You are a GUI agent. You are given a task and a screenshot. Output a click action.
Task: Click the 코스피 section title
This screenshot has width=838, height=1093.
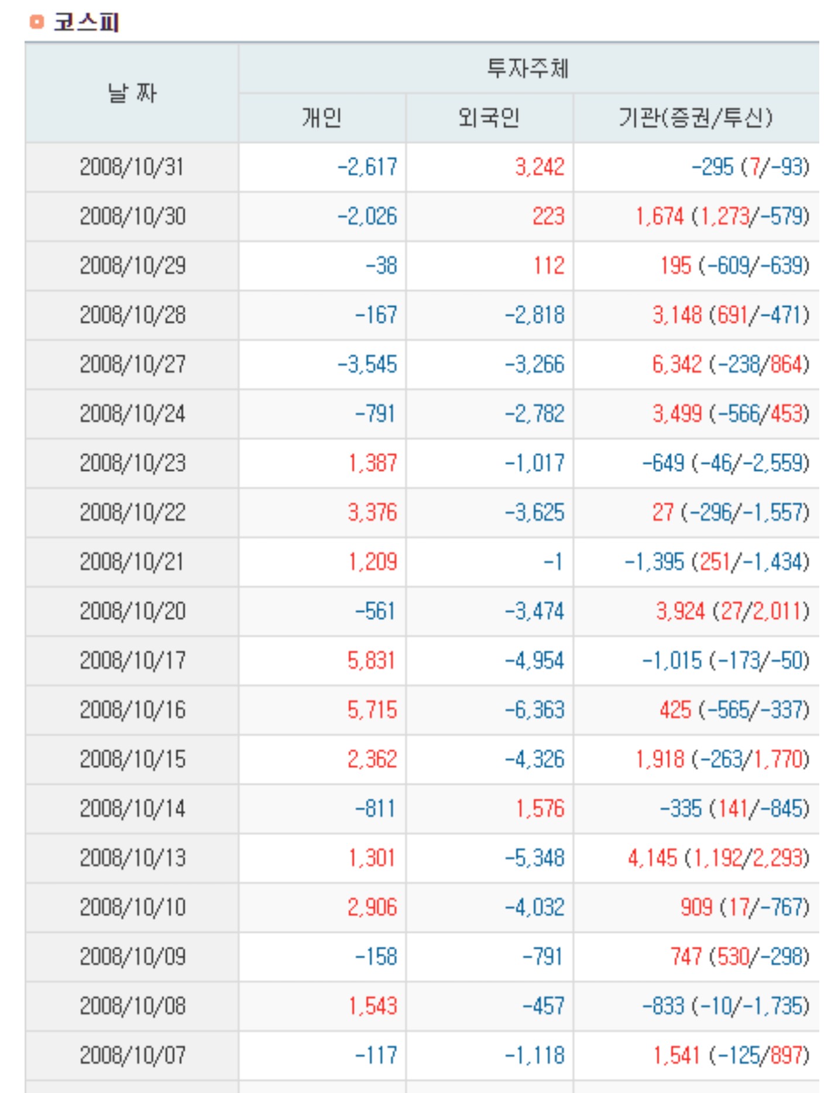tap(87, 22)
